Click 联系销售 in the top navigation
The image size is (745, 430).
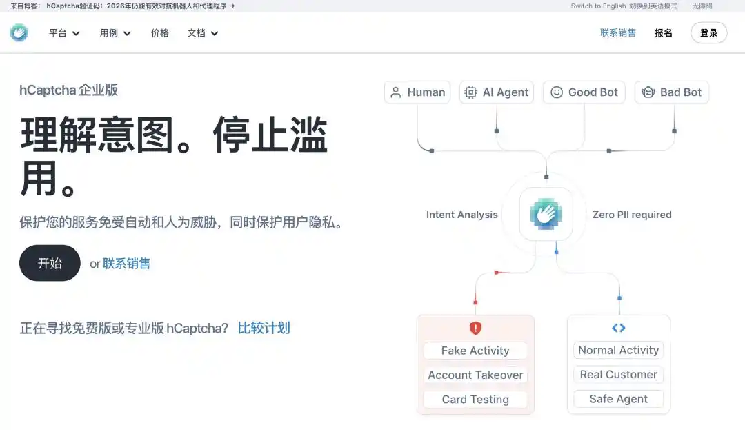(617, 32)
